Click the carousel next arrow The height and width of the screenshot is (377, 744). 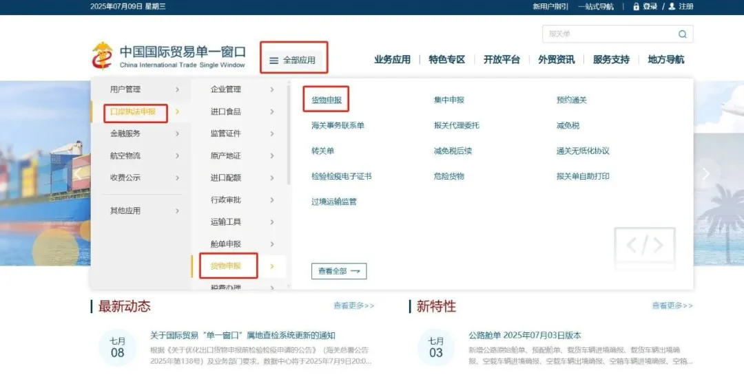click(x=705, y=174)
